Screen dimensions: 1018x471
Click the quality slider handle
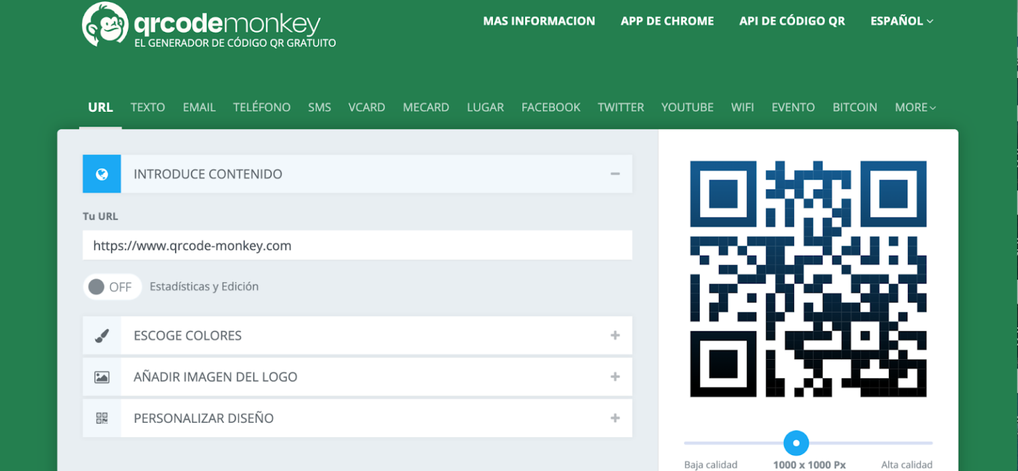796,443
